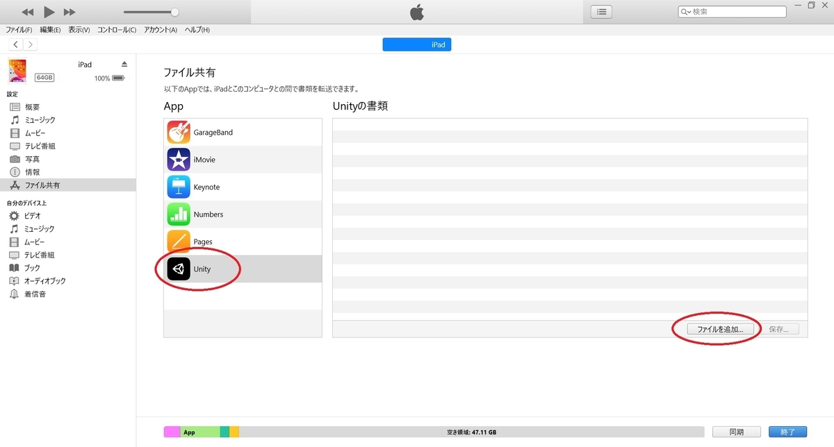Click the fast-forward playback button
Screen dimensions: 834x447
coord(69,12)
